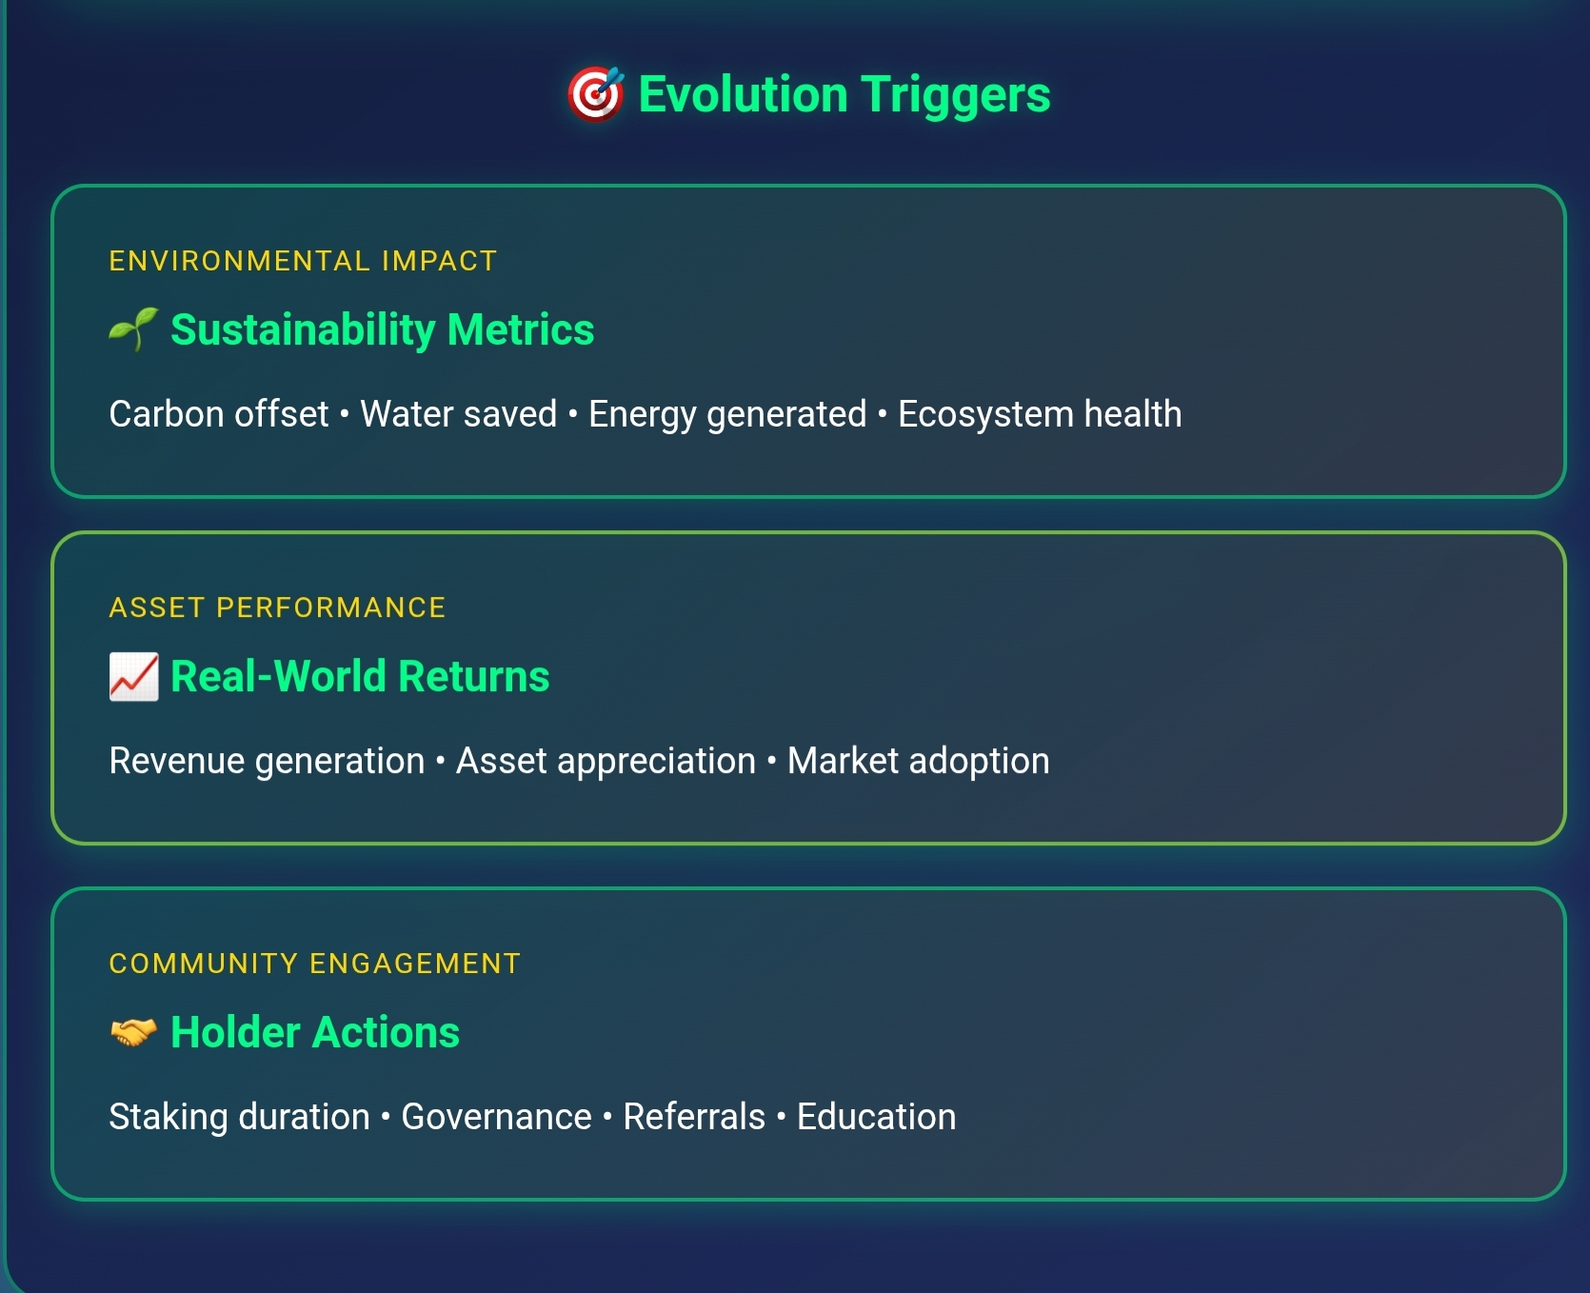Open the Real-World Returns title
This screenshot has width=1590, height=1293.
[x=360, y=676]
